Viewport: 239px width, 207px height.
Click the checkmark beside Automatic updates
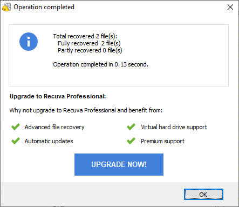click(16, 141)
